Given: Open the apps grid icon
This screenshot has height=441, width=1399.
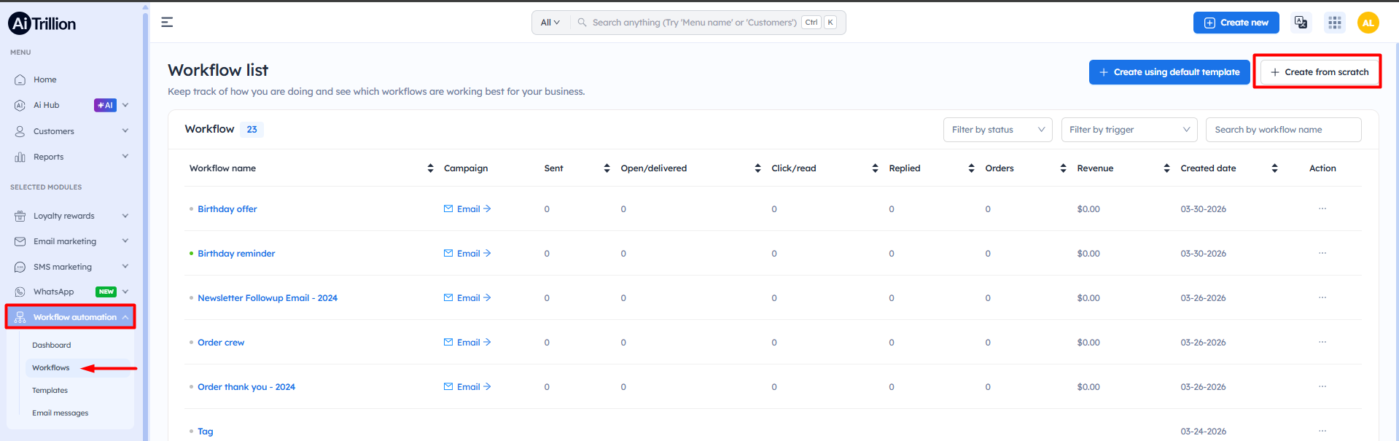Looking at the screenshot, I should 1334,23.
